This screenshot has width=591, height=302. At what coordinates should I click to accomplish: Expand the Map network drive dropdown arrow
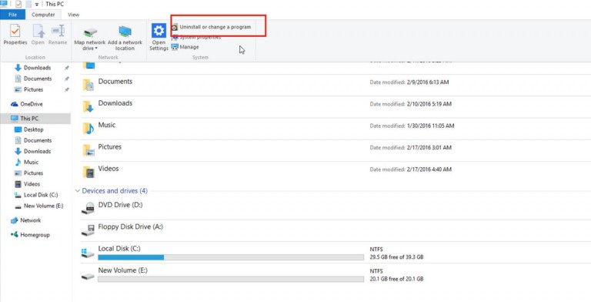click(x=96, y=49)
